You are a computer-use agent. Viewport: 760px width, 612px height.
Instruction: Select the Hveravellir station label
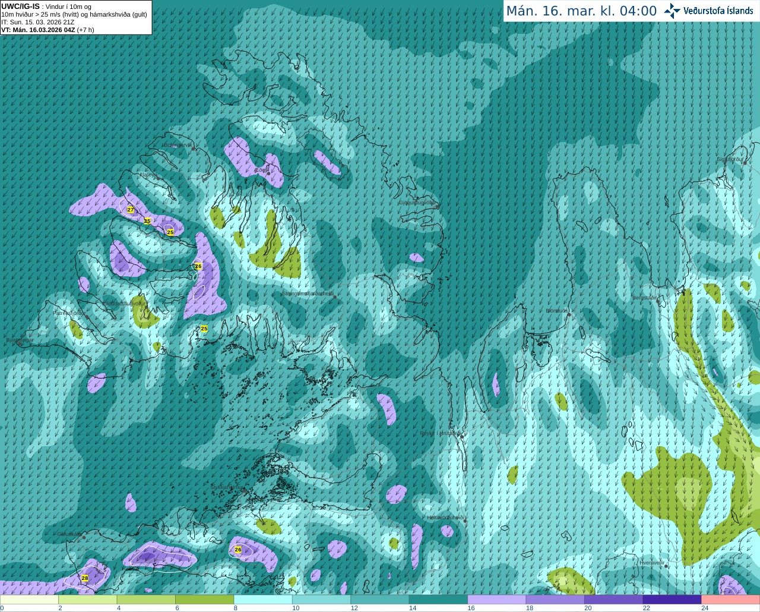click(x=652, y=563)
